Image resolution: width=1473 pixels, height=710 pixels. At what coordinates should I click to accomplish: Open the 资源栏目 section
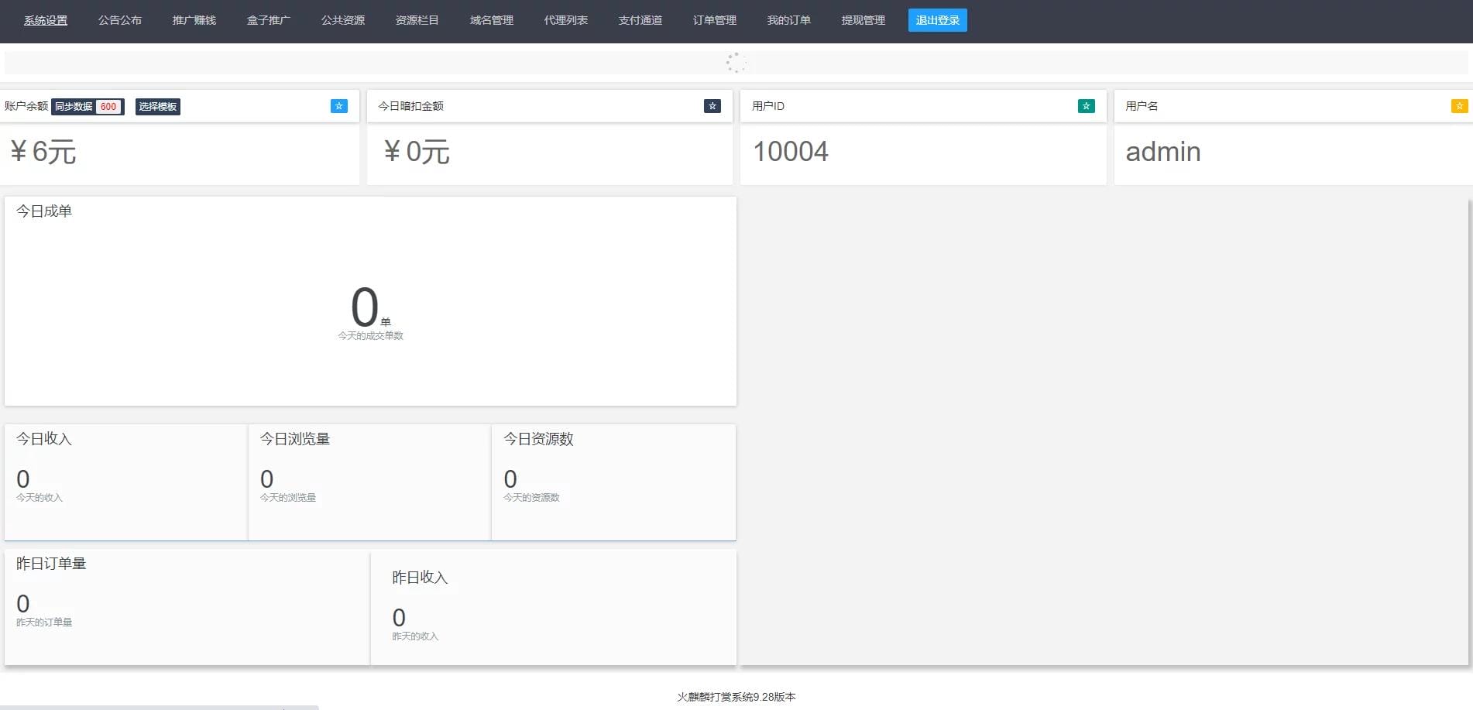pyautogui.click(x=417, y=20)
